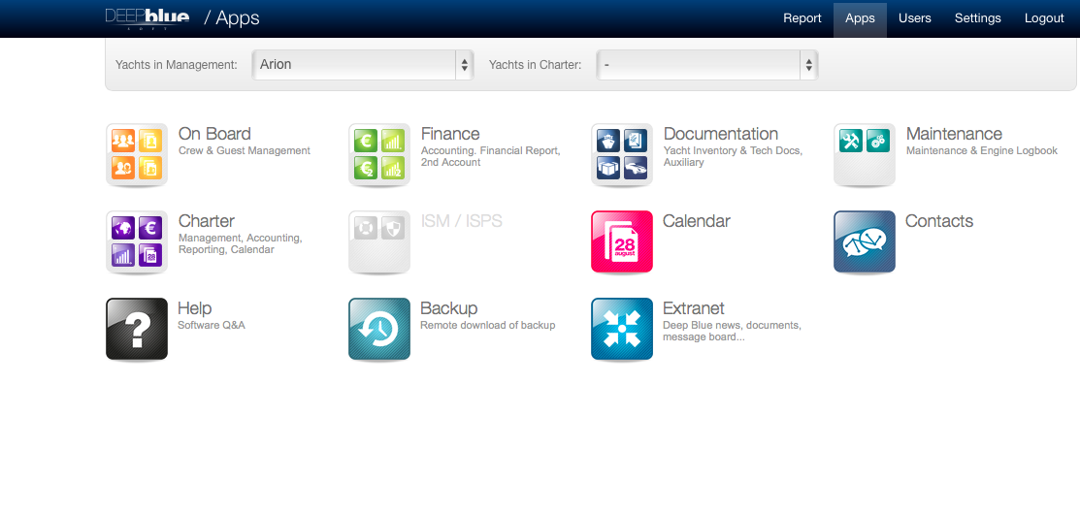Open the Maintenance app icon
The height and width of the screenshot is (512, 1080).
click(864, 154)
